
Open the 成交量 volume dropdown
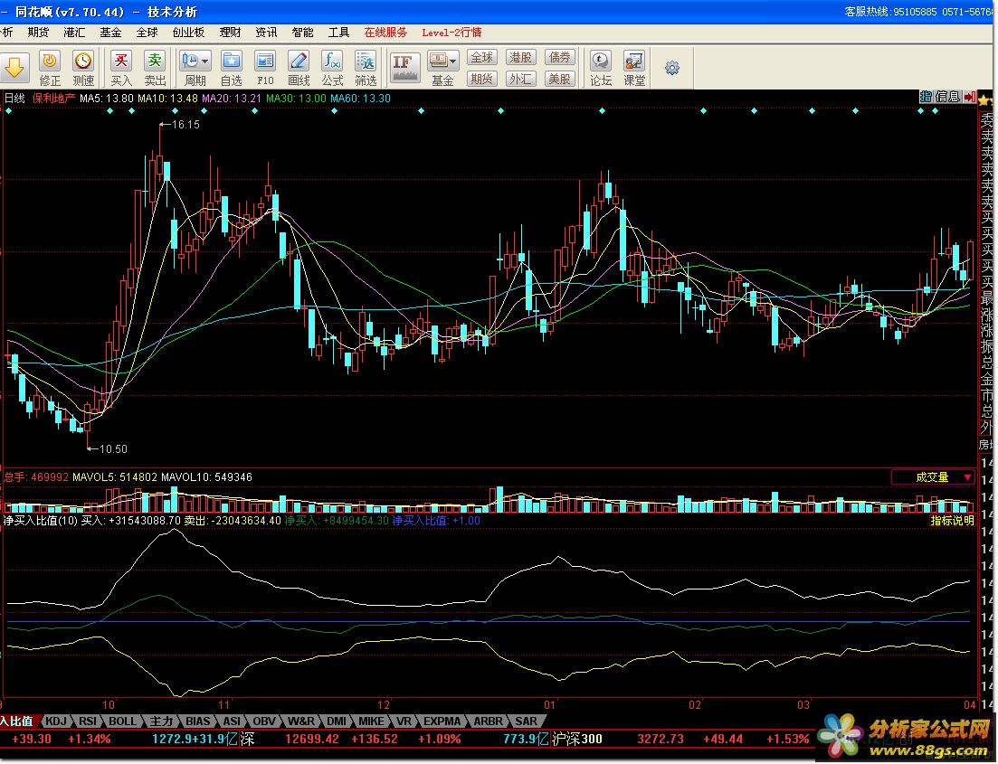(933, 477)
